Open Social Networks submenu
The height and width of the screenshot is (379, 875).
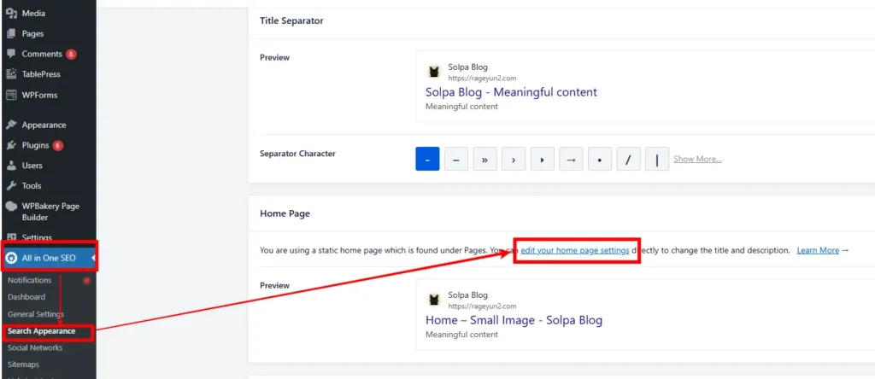click(35, 347)
